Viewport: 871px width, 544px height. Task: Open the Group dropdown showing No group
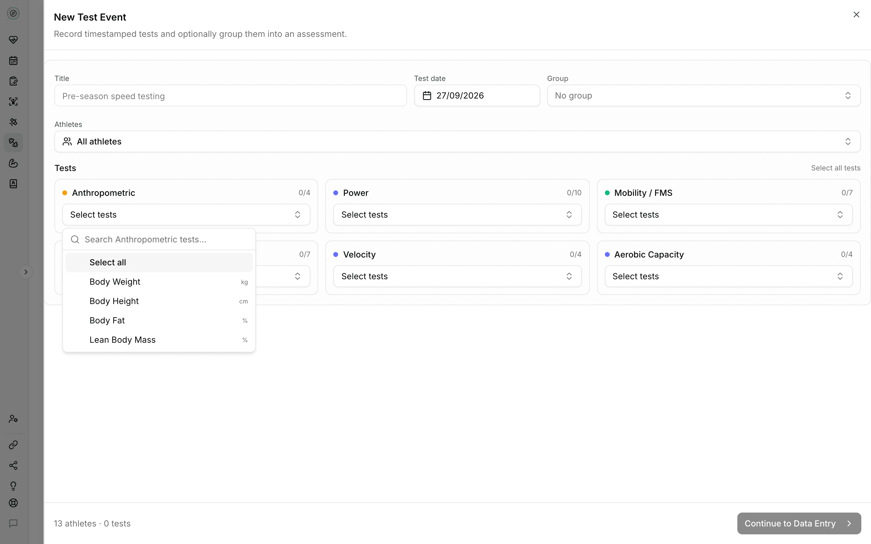704,96
